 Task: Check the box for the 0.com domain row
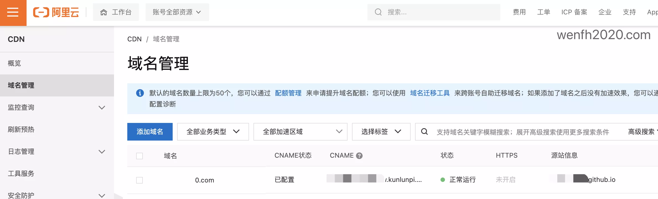click(139, 180)
